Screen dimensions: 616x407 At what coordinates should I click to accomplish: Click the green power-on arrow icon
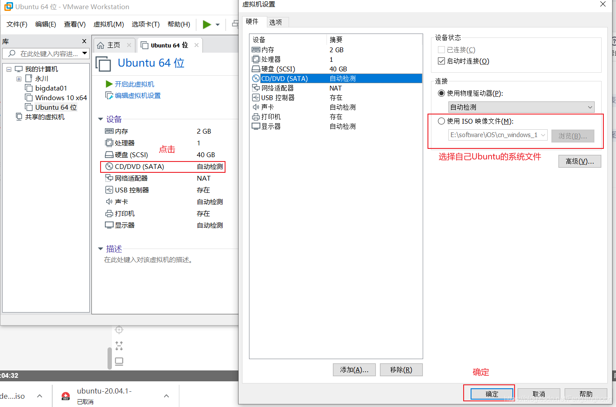coord(206,24)
